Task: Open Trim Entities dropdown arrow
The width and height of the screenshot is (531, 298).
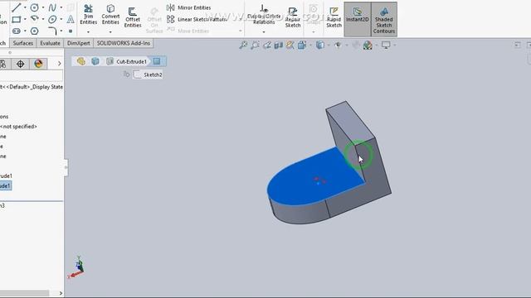Action: (89, 32)
